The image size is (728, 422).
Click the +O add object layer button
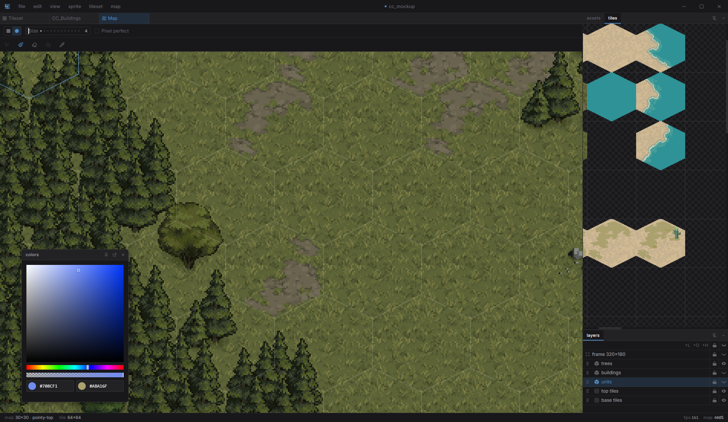click(x=696, y=345)
